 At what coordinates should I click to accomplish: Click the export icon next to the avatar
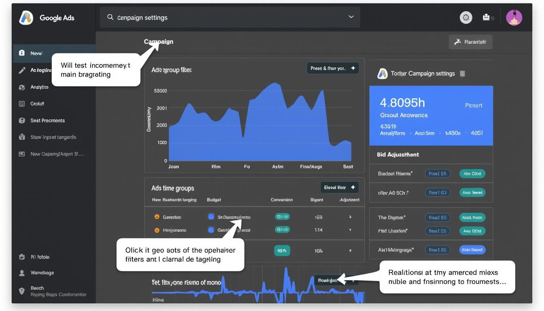click(486, 17)
